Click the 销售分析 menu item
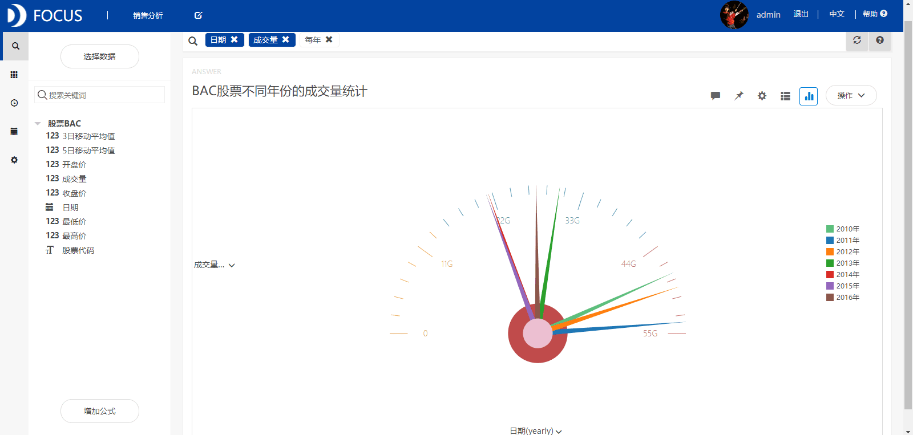913x435 pixels. (x=148, y=15)
